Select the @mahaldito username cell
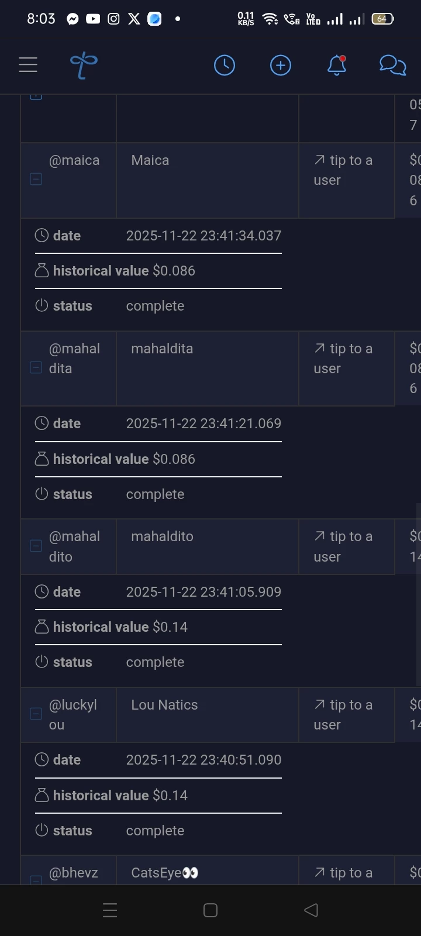Image resolution: width=421 pixels, height=936 pixels. [74, 546]
